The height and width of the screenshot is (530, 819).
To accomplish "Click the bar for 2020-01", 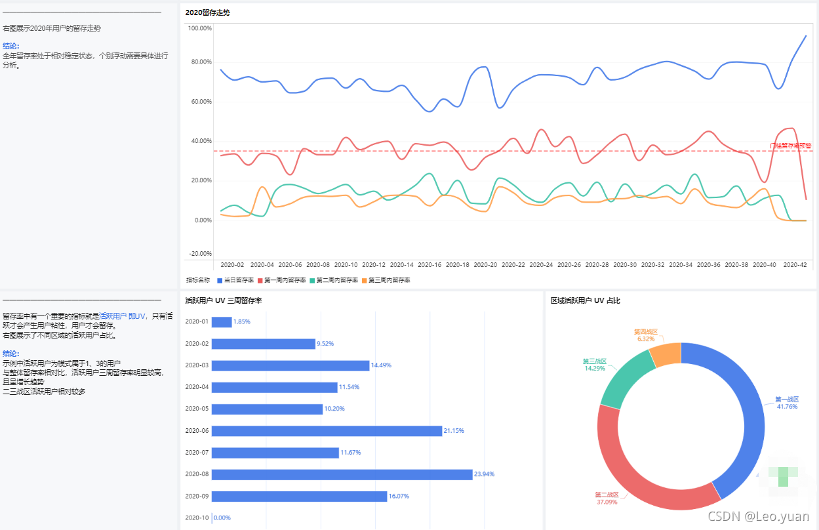I will click(x=222, y=322).
